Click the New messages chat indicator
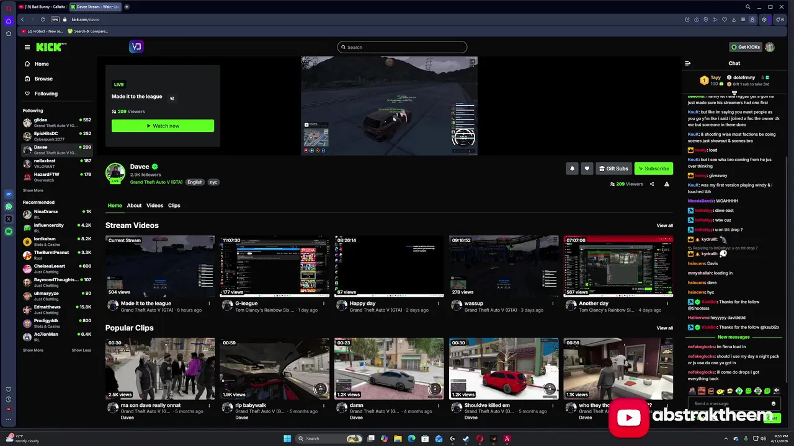794x446 pixels. [x=734, y=337]
